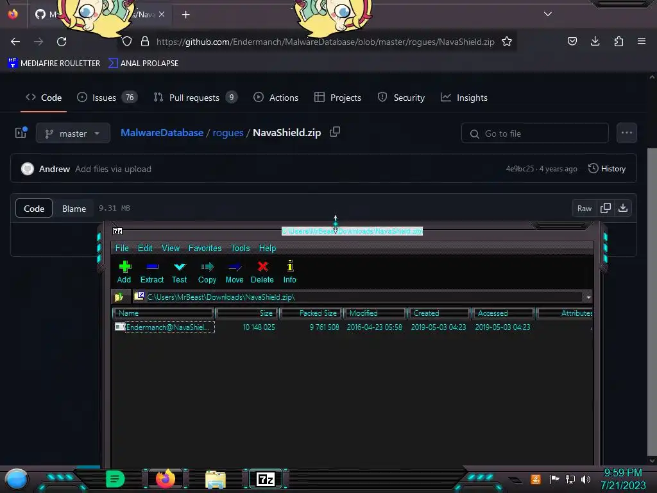
Task: Sort by the Name column header
Action: pyautogui.click(x=164, y=313)
